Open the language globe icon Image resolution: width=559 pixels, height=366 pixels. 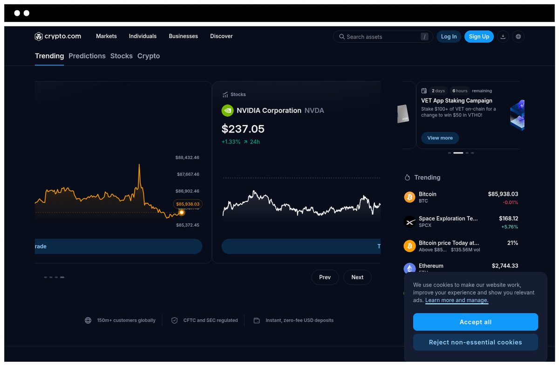click(x=518, y=37)
